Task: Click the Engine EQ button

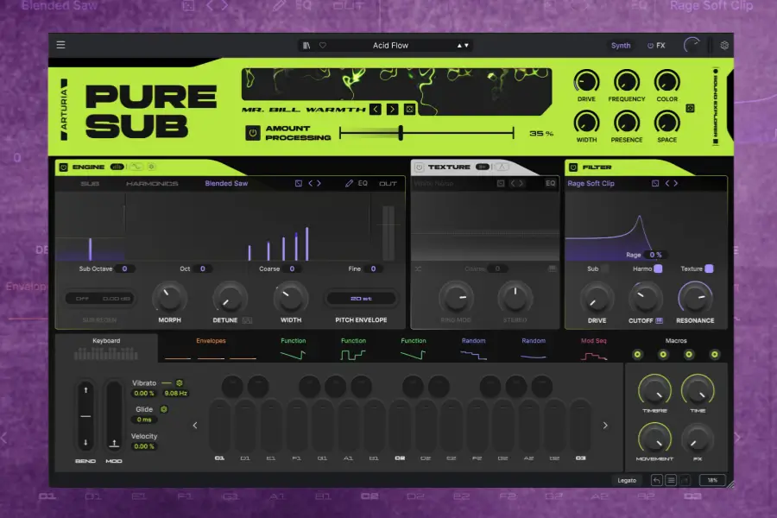Action: click(363, 183)
